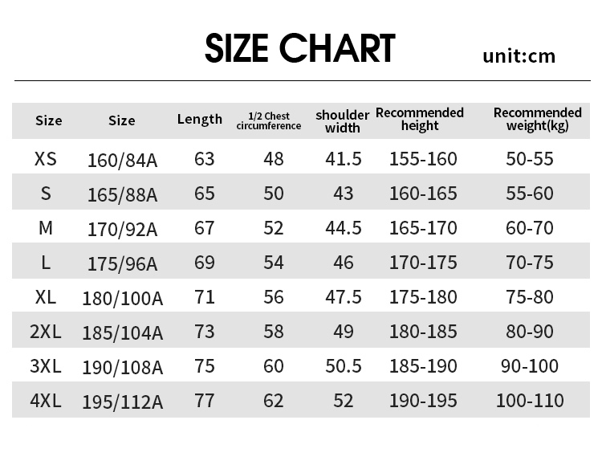Screen dimensions: 602x469
Task: Click the 195/112A size cell
Action: (x=123, y=402)
